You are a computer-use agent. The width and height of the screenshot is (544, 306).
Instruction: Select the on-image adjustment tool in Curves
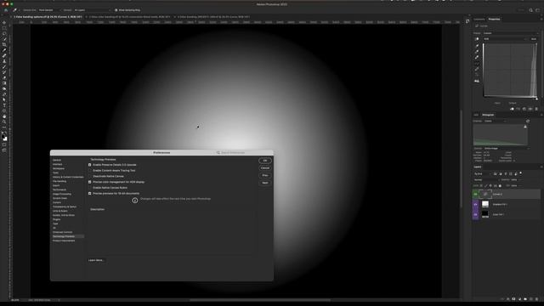coord(477,39)
